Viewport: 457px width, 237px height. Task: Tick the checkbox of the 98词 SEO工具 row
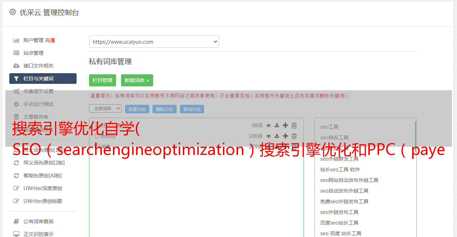click(x=97, y=125)
